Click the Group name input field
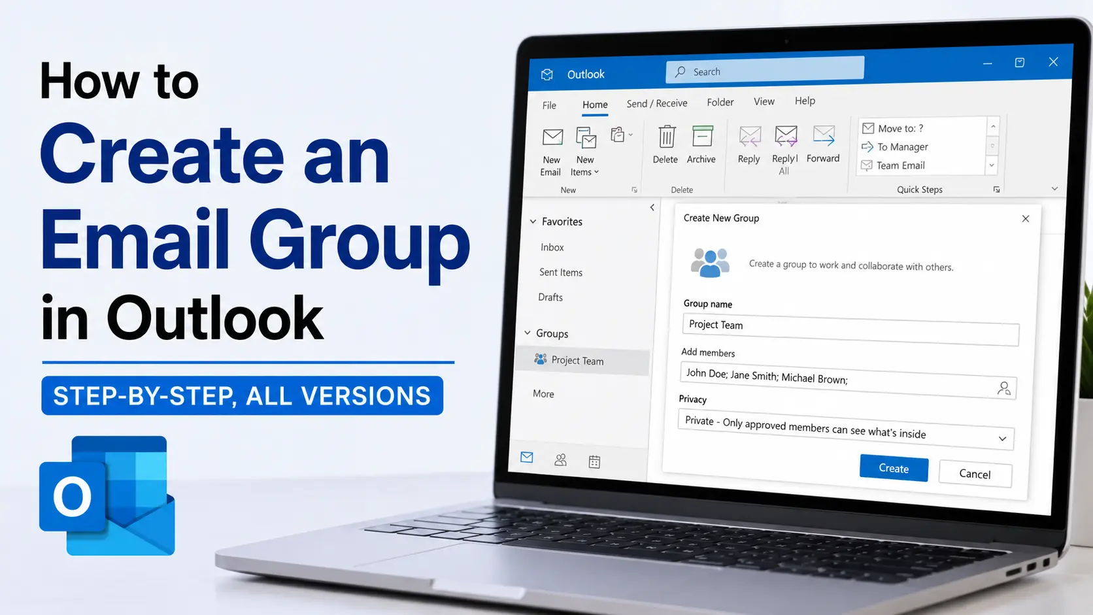1093x615 pixels. pos(850,329)
